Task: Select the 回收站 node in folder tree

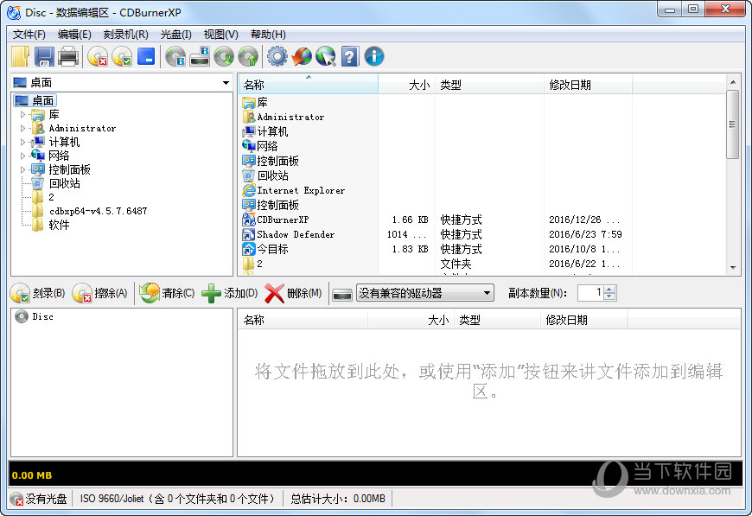Action: click(x=64, y=184)
